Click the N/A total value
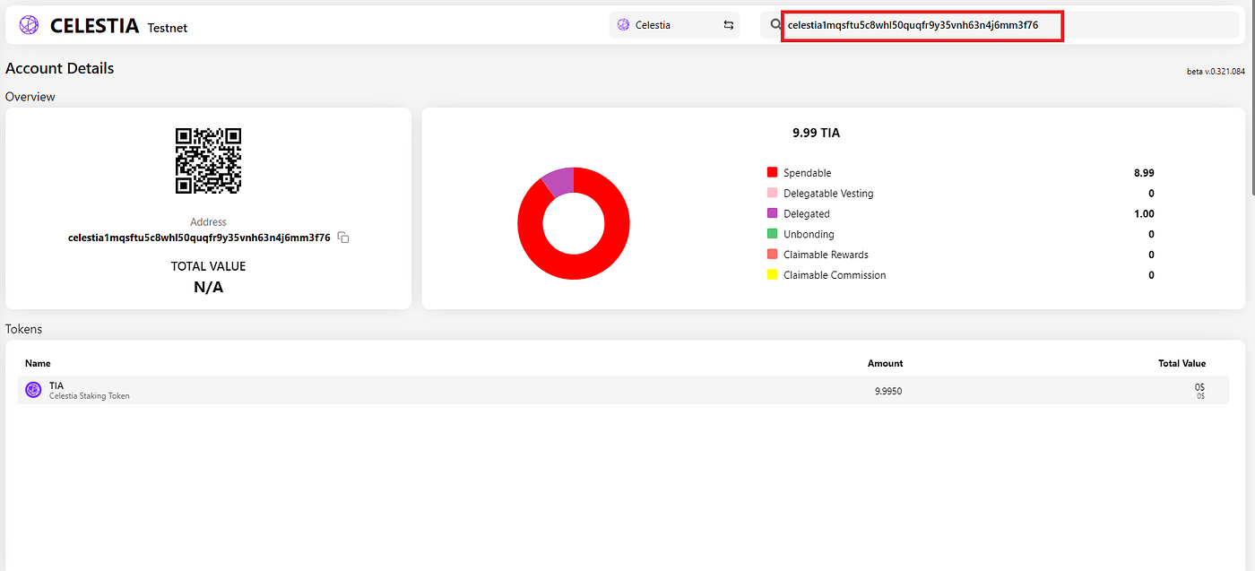Screen dimensions: 1255x571 tap(208, 288)
